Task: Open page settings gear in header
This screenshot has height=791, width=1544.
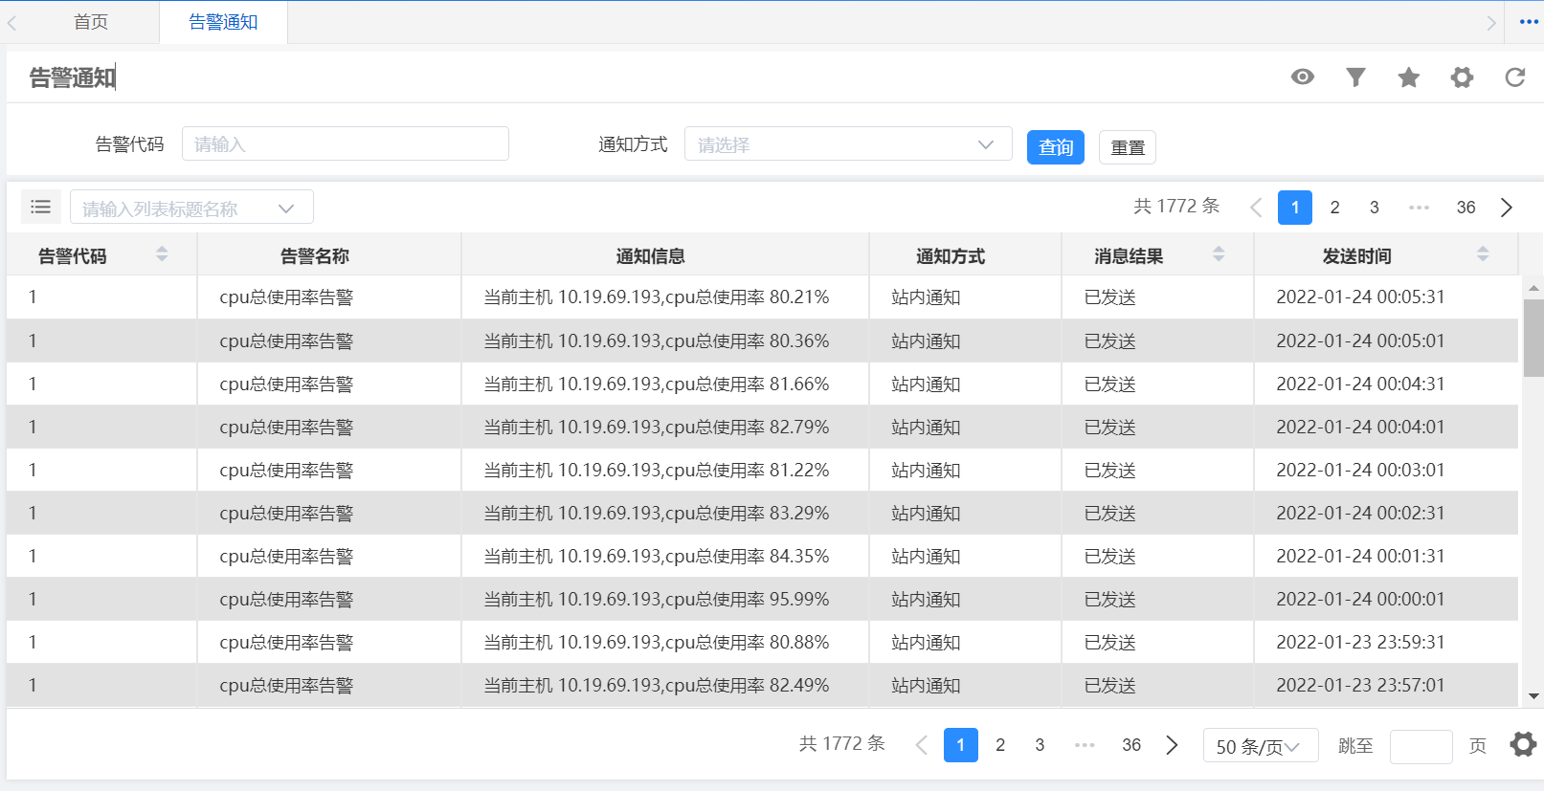Action: pos(1462,77)
